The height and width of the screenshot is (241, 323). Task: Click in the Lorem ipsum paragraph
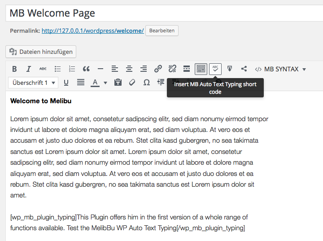pyautogui.click(x=139, y=157)
